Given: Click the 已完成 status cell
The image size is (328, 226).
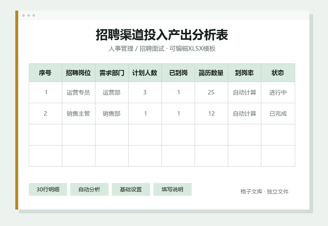Looking at the screenshot, I should tap(278, 113).
